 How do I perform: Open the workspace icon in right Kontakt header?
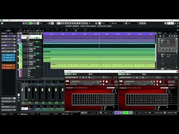click(143, 77)
